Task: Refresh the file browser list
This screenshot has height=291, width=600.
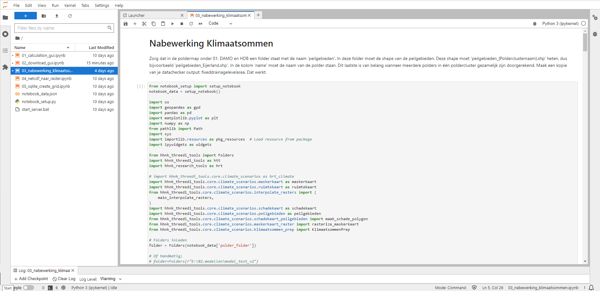Action: 70,16
